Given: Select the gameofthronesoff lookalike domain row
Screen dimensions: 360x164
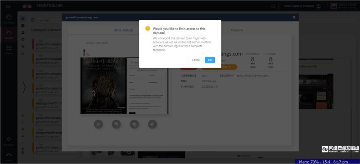Looking at the screenshot, I should 47,59.
